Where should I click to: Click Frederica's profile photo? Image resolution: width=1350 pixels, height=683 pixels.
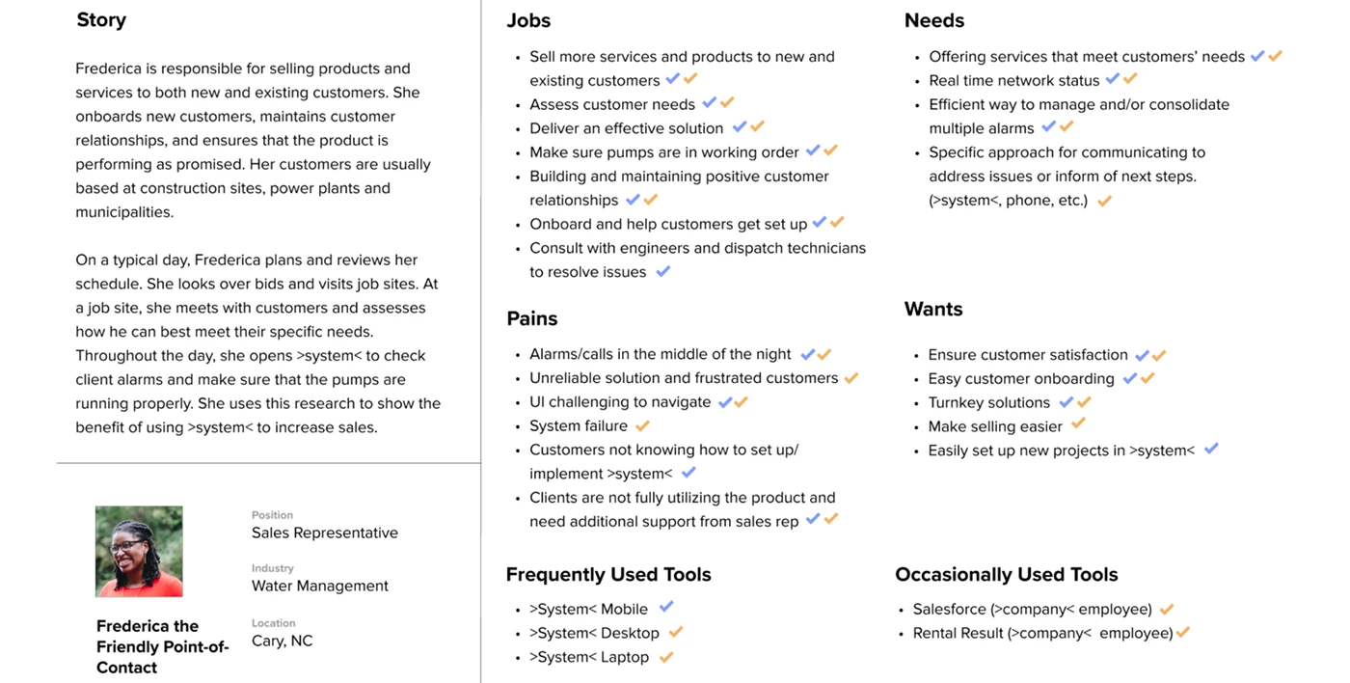[x=139, y=551]
